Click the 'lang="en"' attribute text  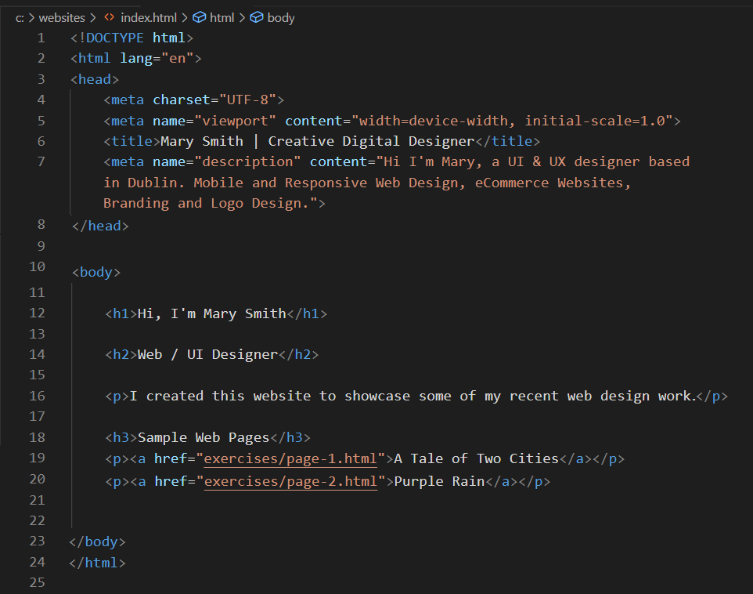click(157, 59)
